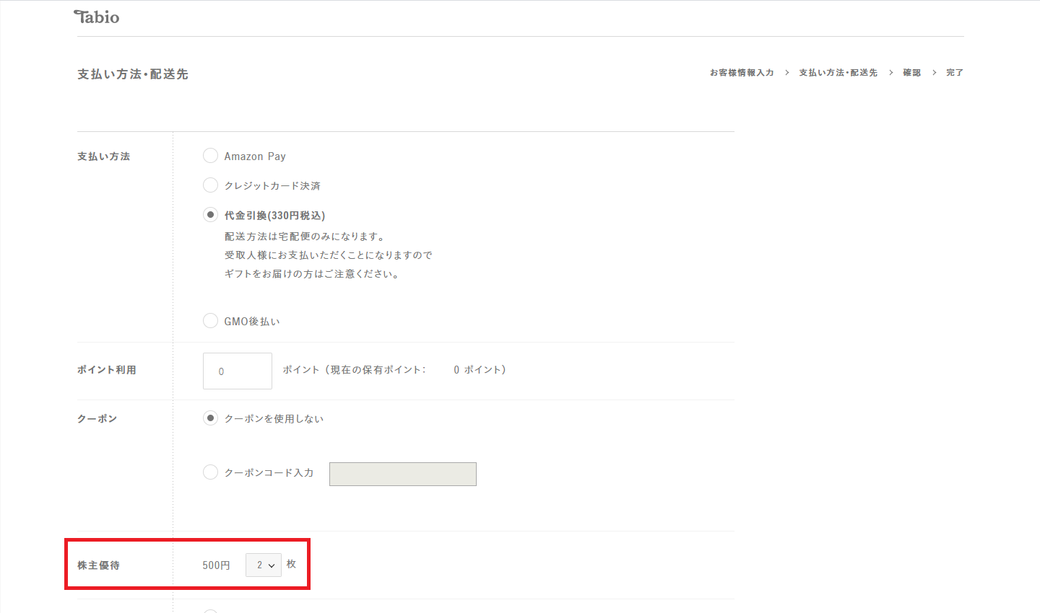This screenshot has height=613, width=1040.
Task: Choose クーポンコード入力 radio button
Action: (210, 472)
